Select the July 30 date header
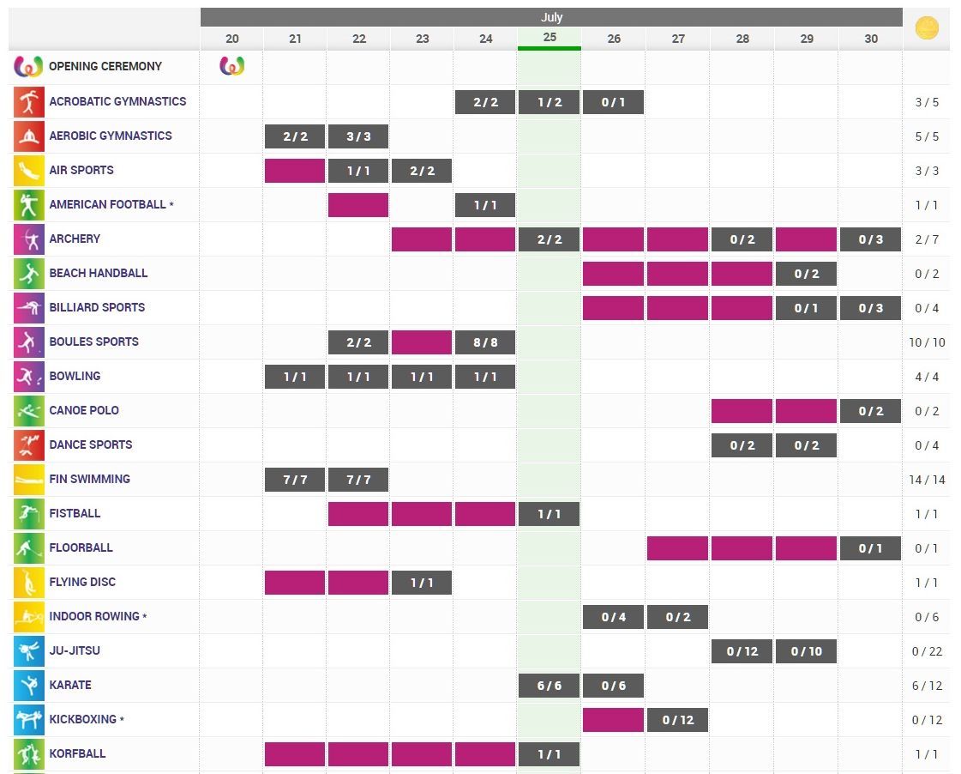 tap(871, 39)
